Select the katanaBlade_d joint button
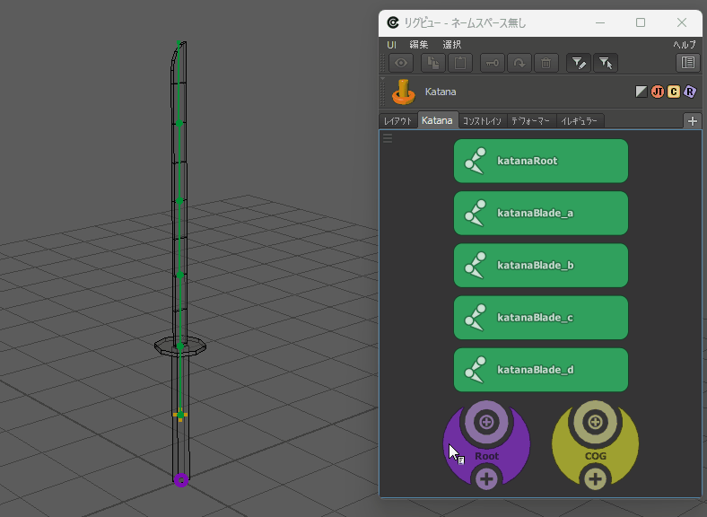This screenshot has height=517, width=707. point(541,370)
